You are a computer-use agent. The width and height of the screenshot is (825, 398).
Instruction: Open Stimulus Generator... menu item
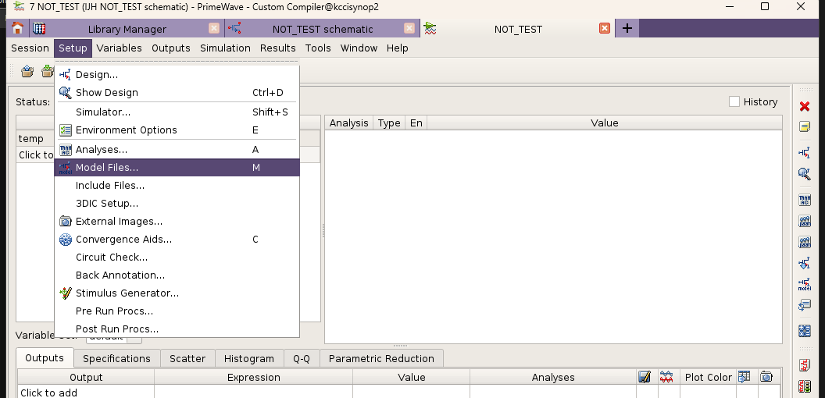click(x=177, y=293)
